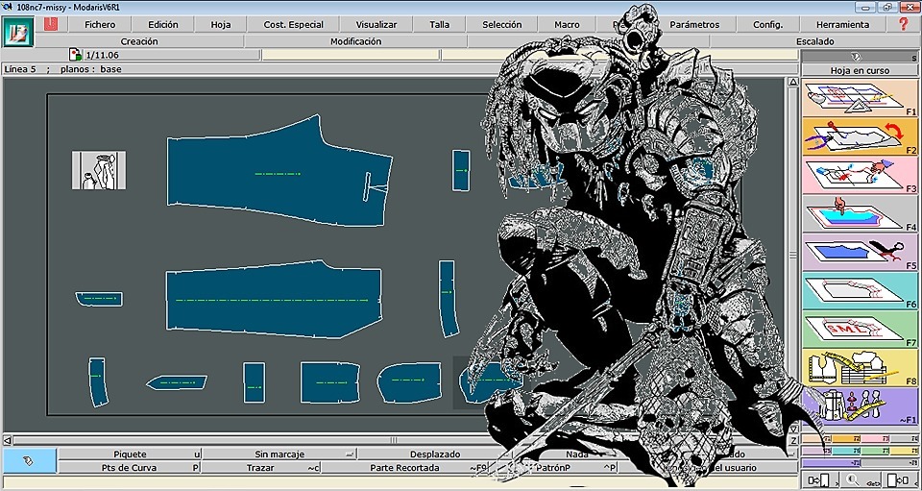
Task: Click the mini pink F3 swatch below the toolbox
Action: 874,439
